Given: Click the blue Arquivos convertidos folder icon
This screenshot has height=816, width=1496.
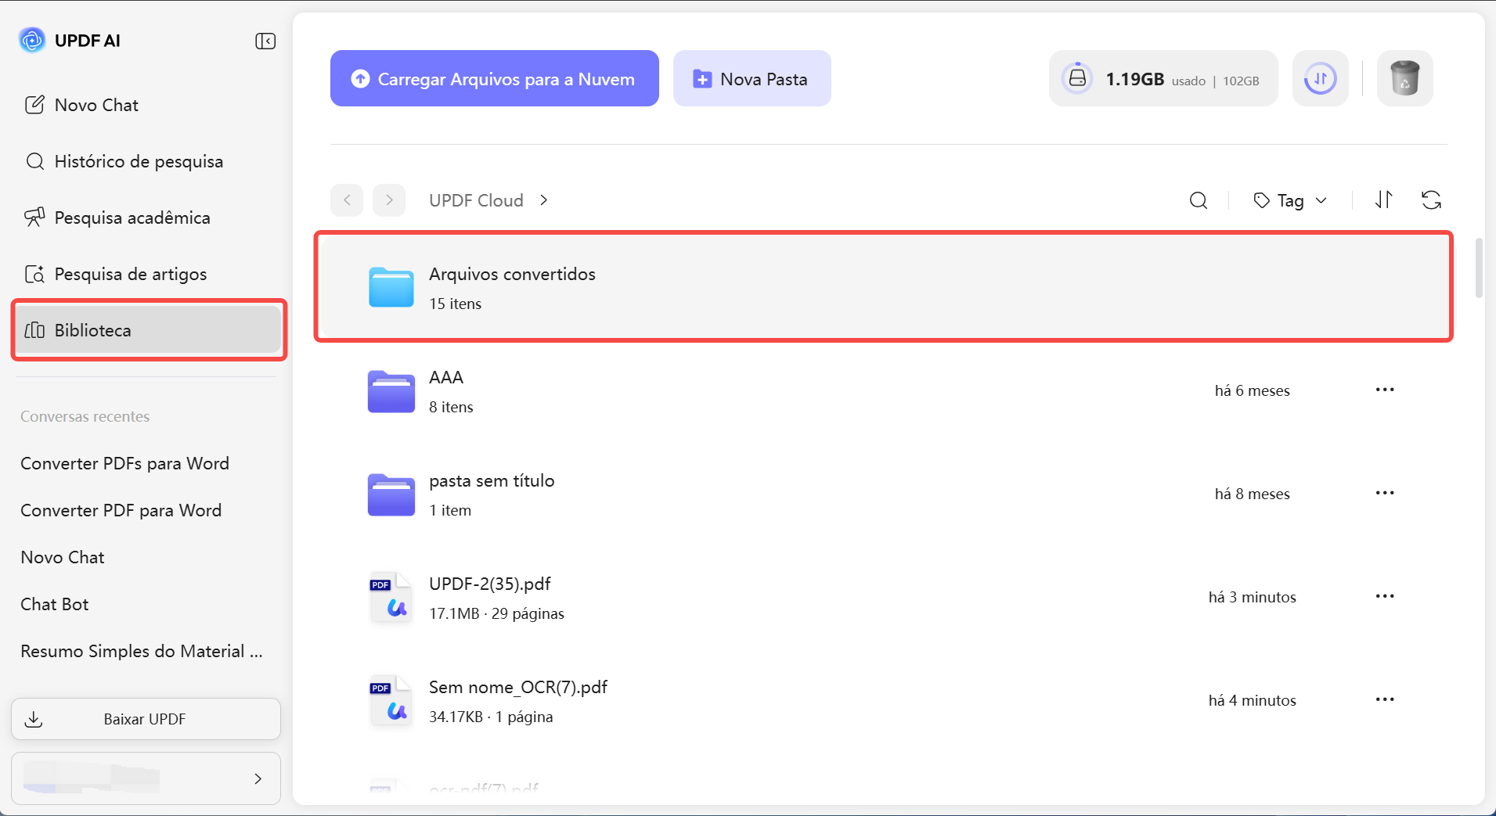Looking at the screenshot, I should [391, 287].
